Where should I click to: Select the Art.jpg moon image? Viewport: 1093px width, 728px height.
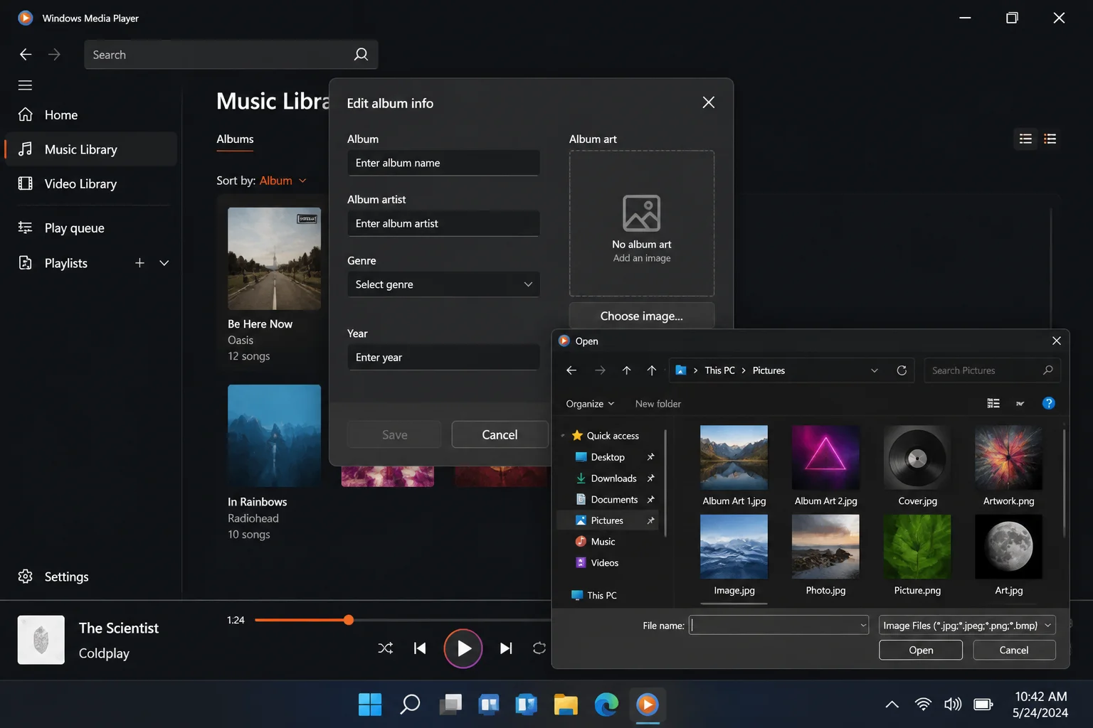(x=1008, y=556)
